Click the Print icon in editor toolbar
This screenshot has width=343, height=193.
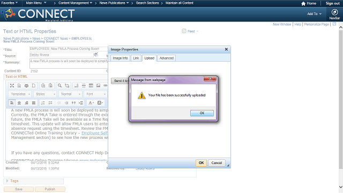(26, 86)
